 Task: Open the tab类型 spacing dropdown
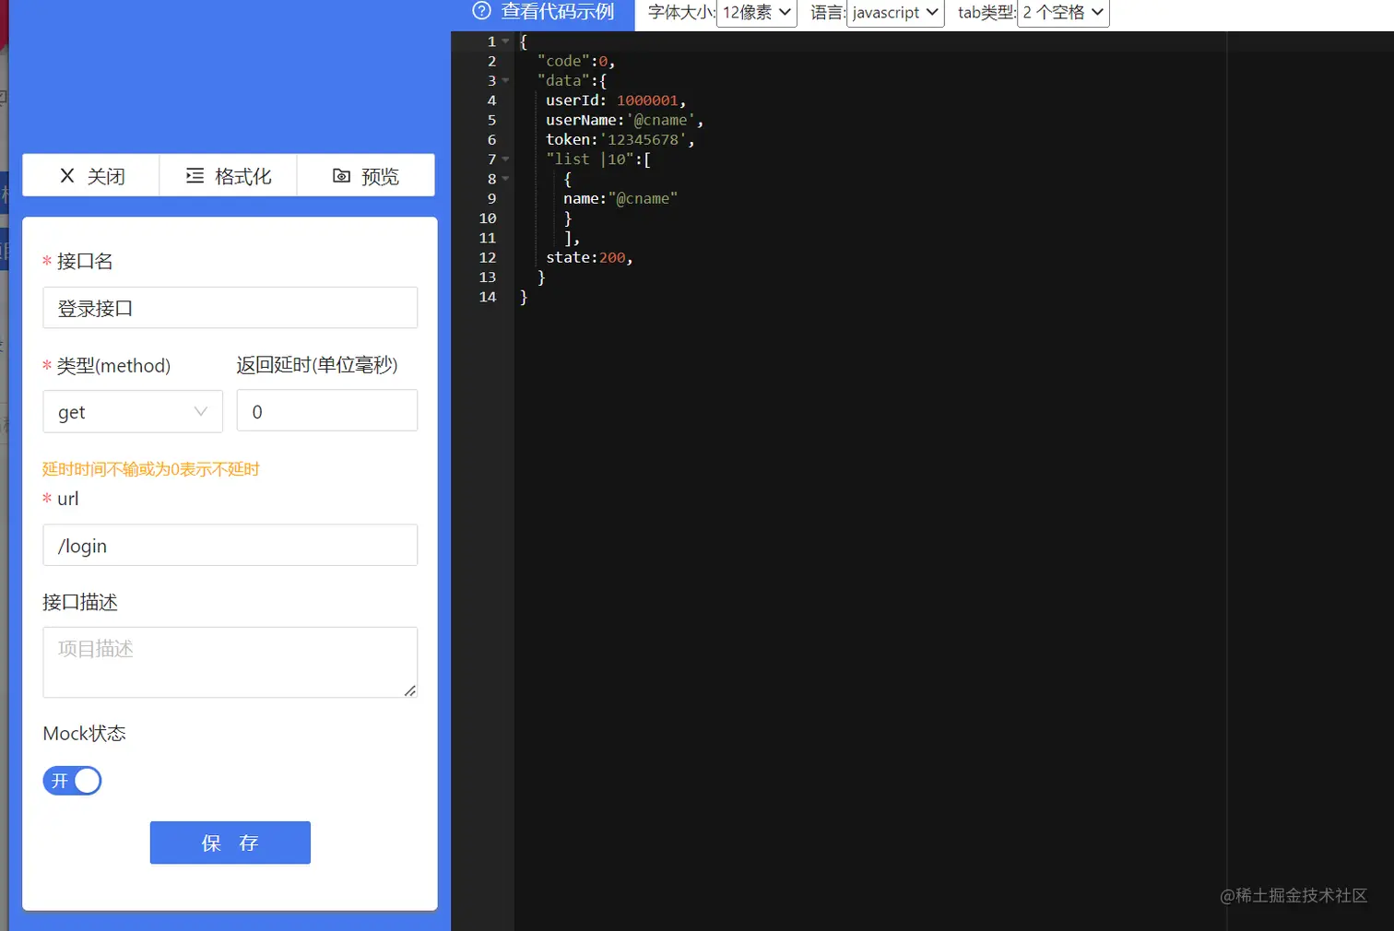pyautogui.click(x=1063, y=13)
